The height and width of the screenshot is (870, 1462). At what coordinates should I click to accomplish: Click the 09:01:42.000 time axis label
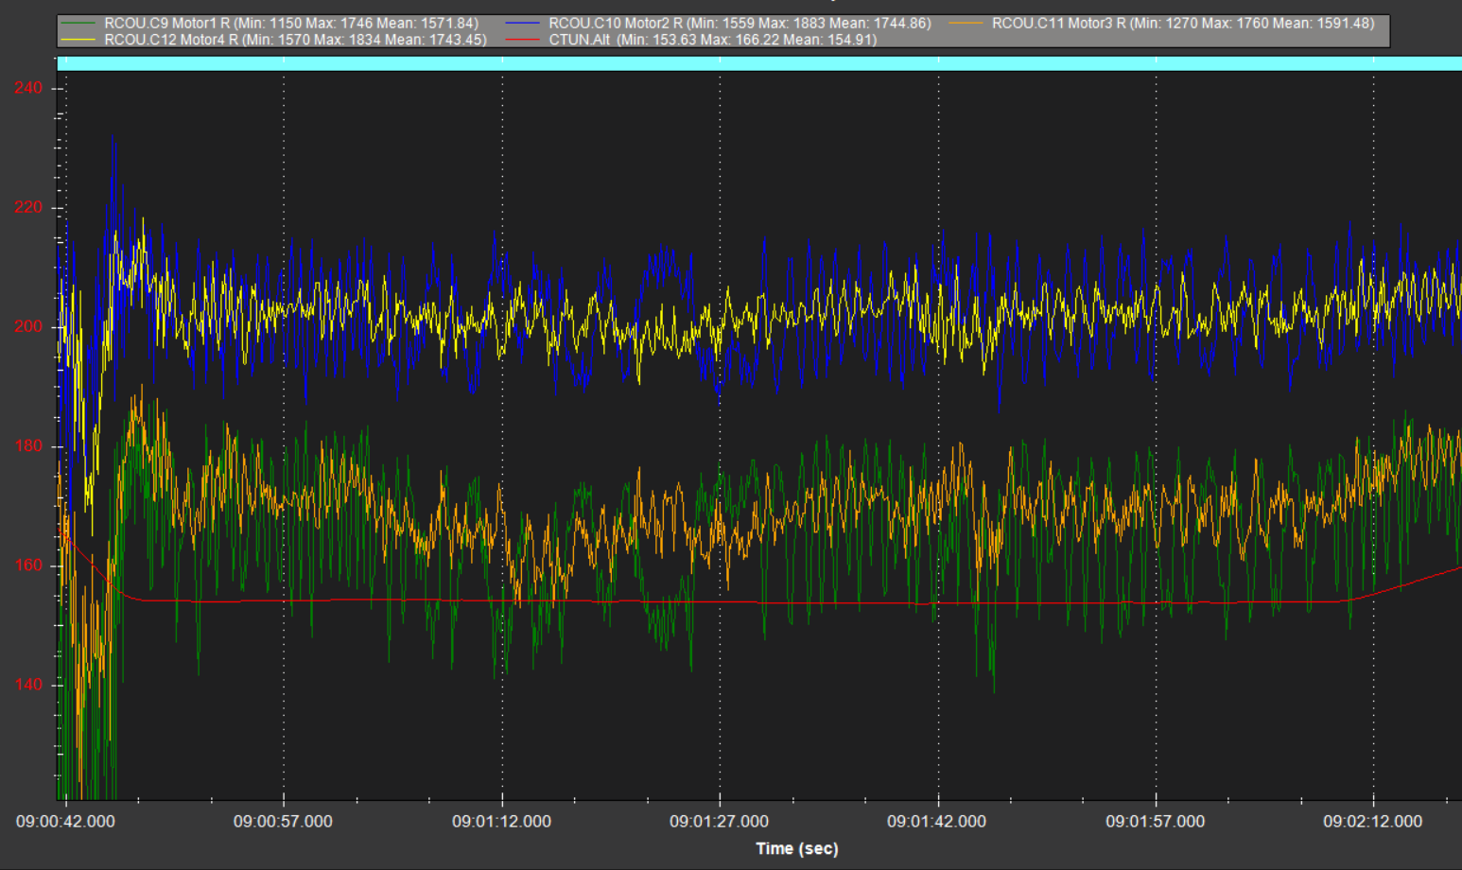click(936, 822)
